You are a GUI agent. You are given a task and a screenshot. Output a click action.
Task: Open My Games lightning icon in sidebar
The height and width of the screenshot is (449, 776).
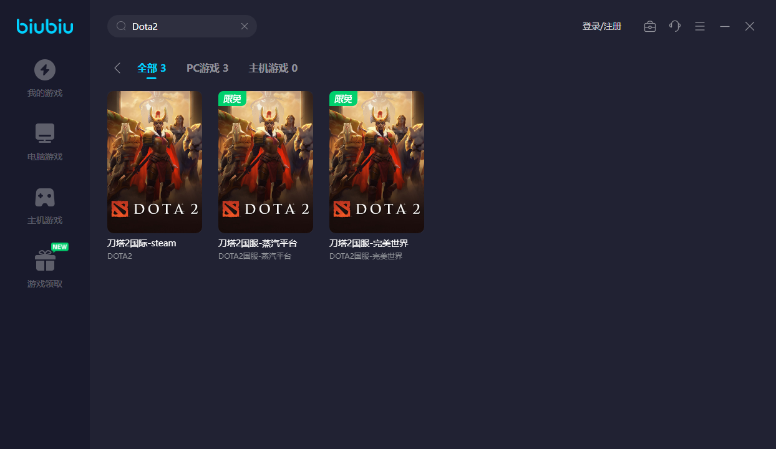tap(45, 70)
